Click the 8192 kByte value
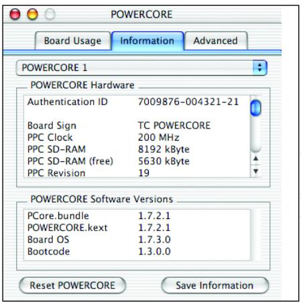This screenshot has width=301, height=302. 164,149
